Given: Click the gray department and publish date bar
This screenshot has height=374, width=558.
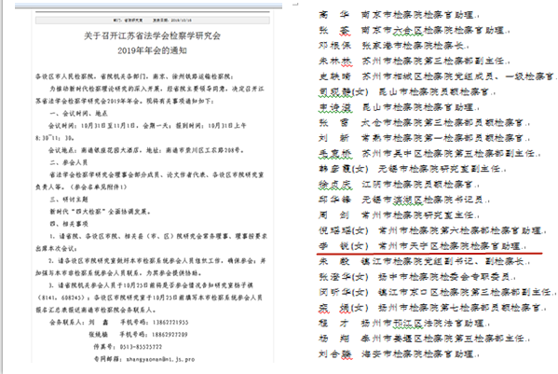Looking at the screenshot, I should (153, 21).
